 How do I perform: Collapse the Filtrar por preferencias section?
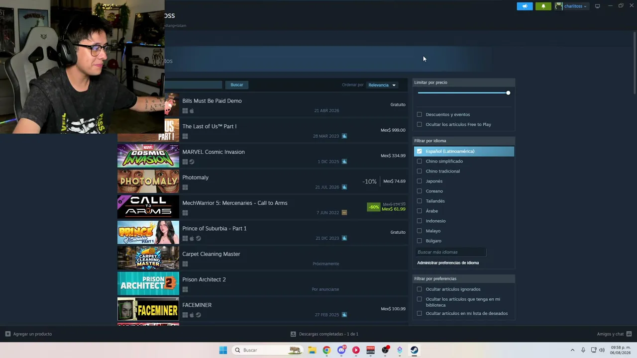(464, 278)
